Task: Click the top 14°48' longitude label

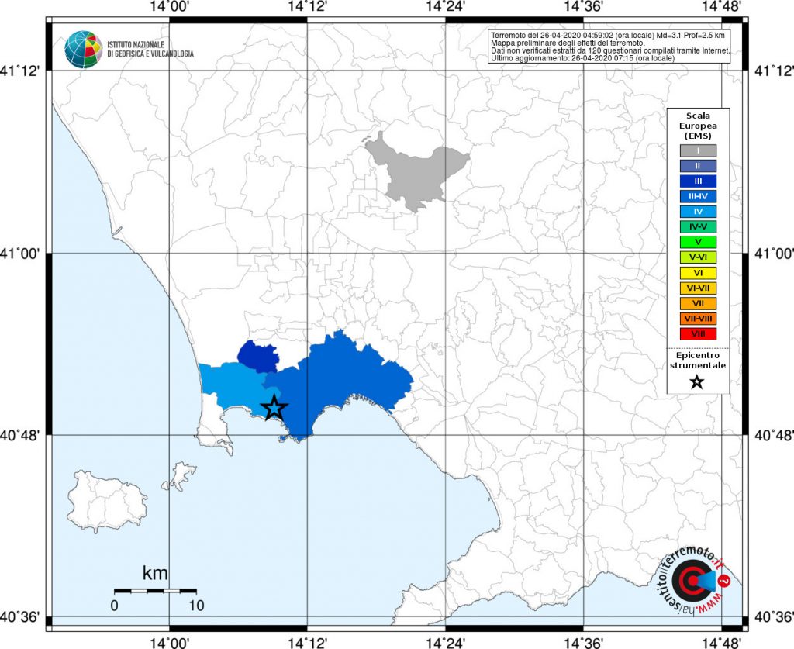Action: 722,6
